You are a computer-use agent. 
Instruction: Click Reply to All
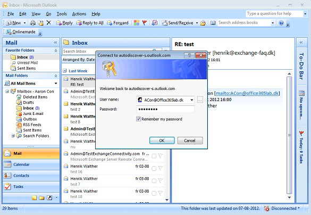tap(90, 23)
